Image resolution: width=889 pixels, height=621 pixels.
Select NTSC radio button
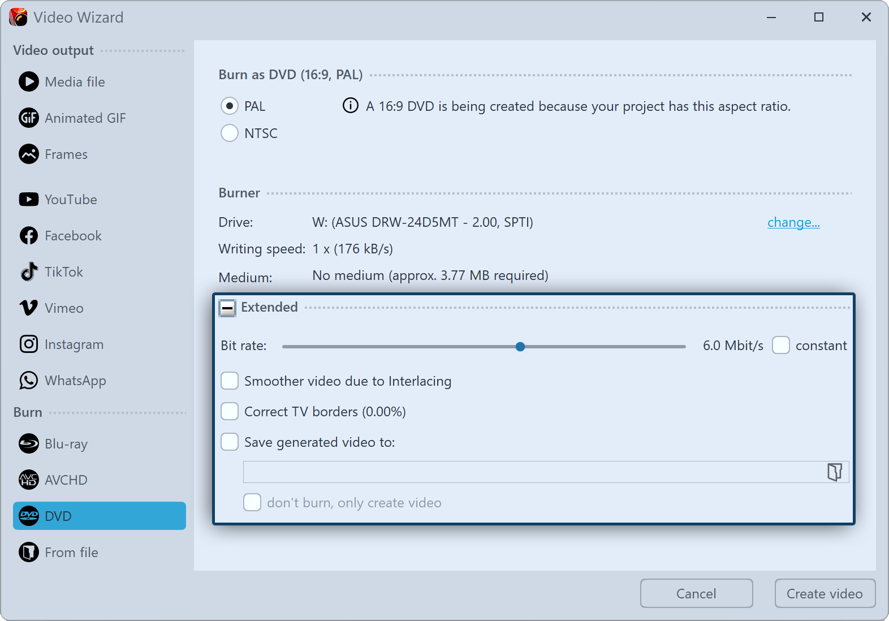tap(230, 133)
